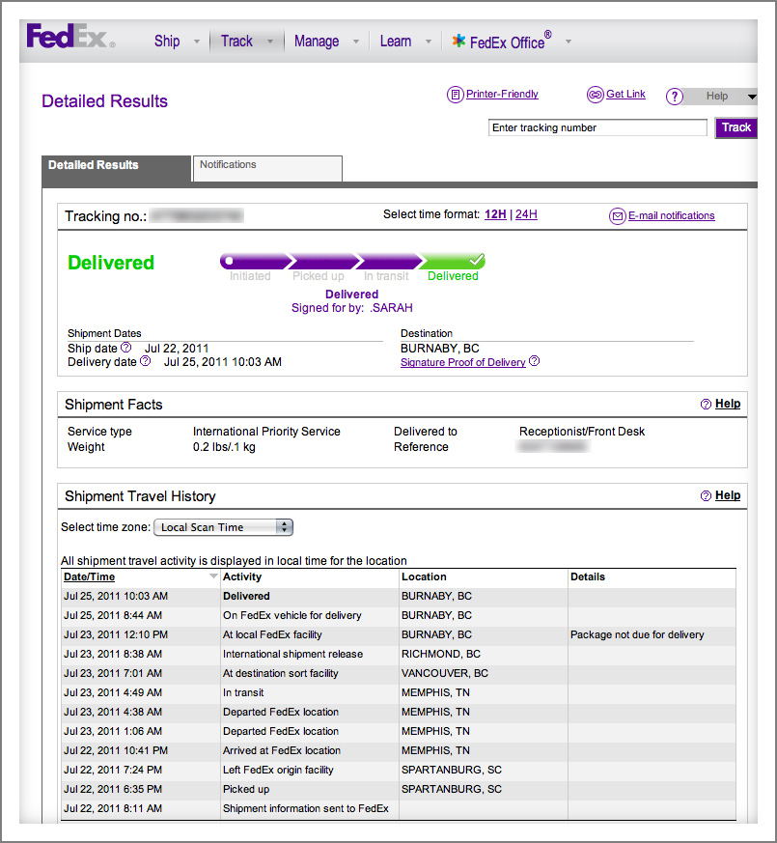777x843 pixels.
Task: Click the FedEx Office star icon
Action: point(458,41)
